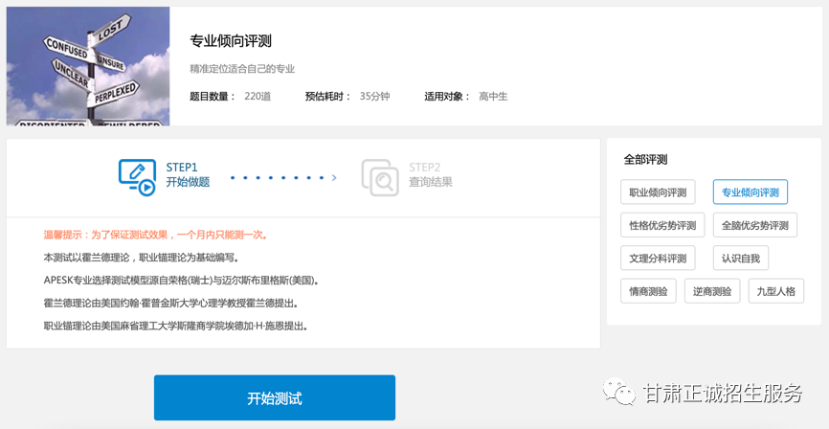The height and width of the screenshot is (429, 829).
Task: Select 职业倾向评测 from the assessment list
Action: point(658,192)
